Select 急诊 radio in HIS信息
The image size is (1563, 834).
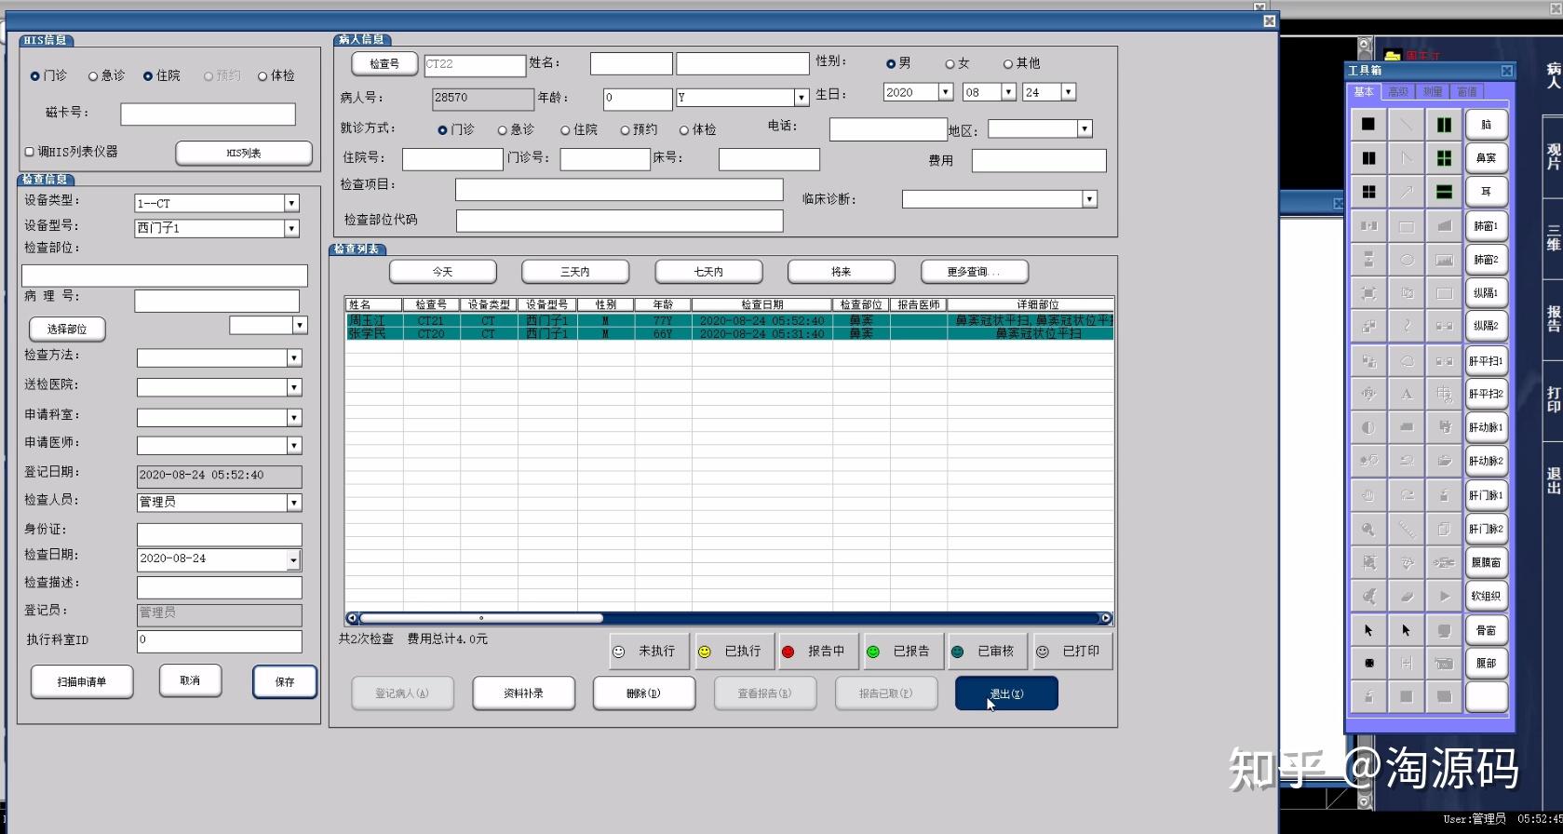pyautogui.click(x=93, y=76)
